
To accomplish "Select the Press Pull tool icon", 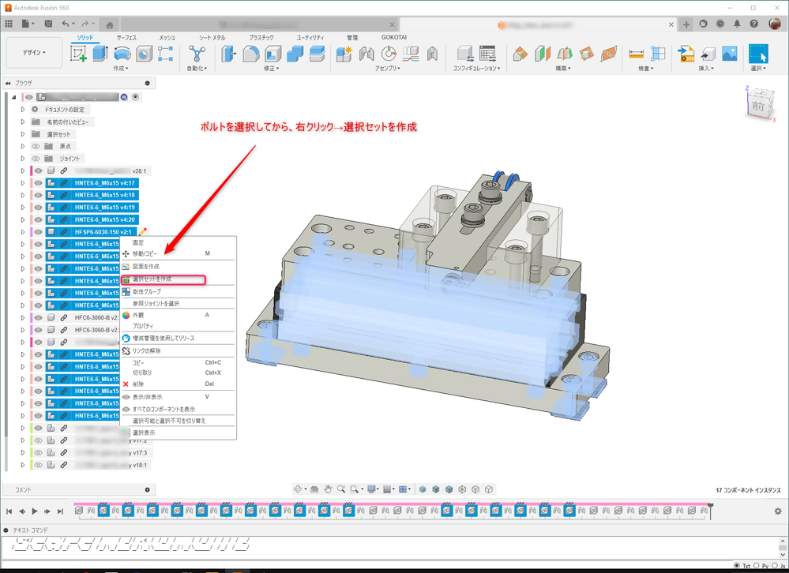I will (228, 54).
